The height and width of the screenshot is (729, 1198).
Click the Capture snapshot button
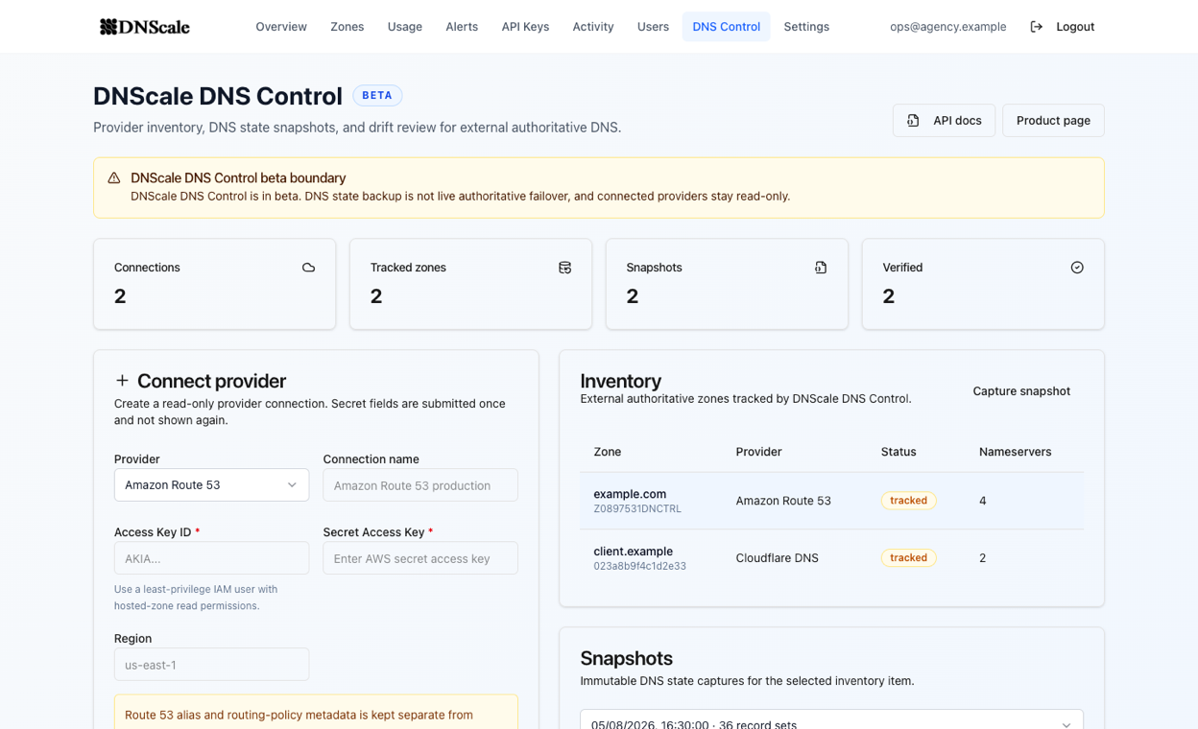coord(1021,391)
